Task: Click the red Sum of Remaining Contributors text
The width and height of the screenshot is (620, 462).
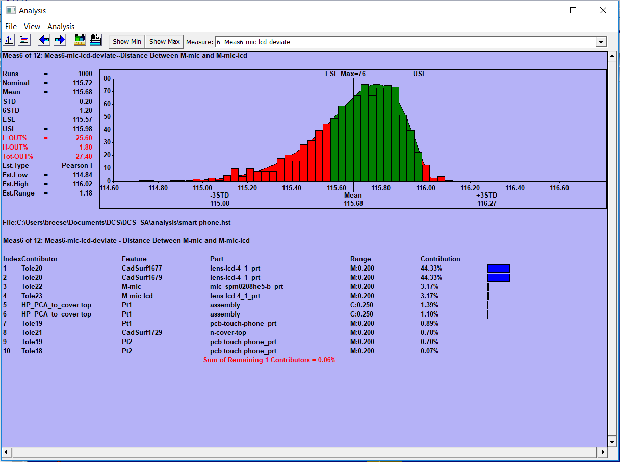Action: [x=269, y=360]
